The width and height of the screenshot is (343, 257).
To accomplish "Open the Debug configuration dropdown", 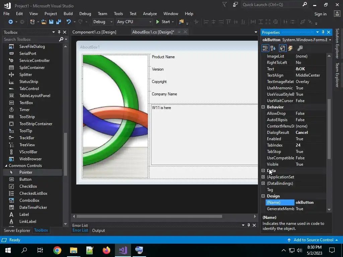I will [x=103, y=22].
